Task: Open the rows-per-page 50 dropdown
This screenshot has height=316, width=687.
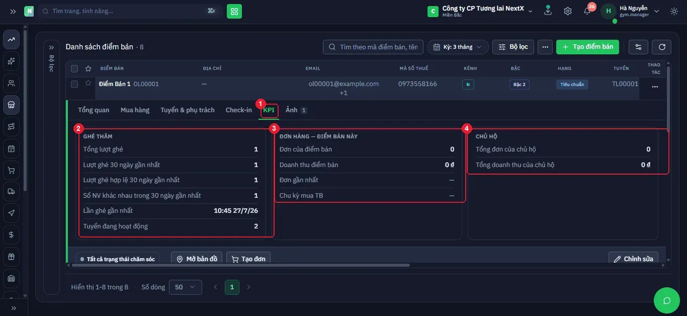Action: [x=185, y=287]
